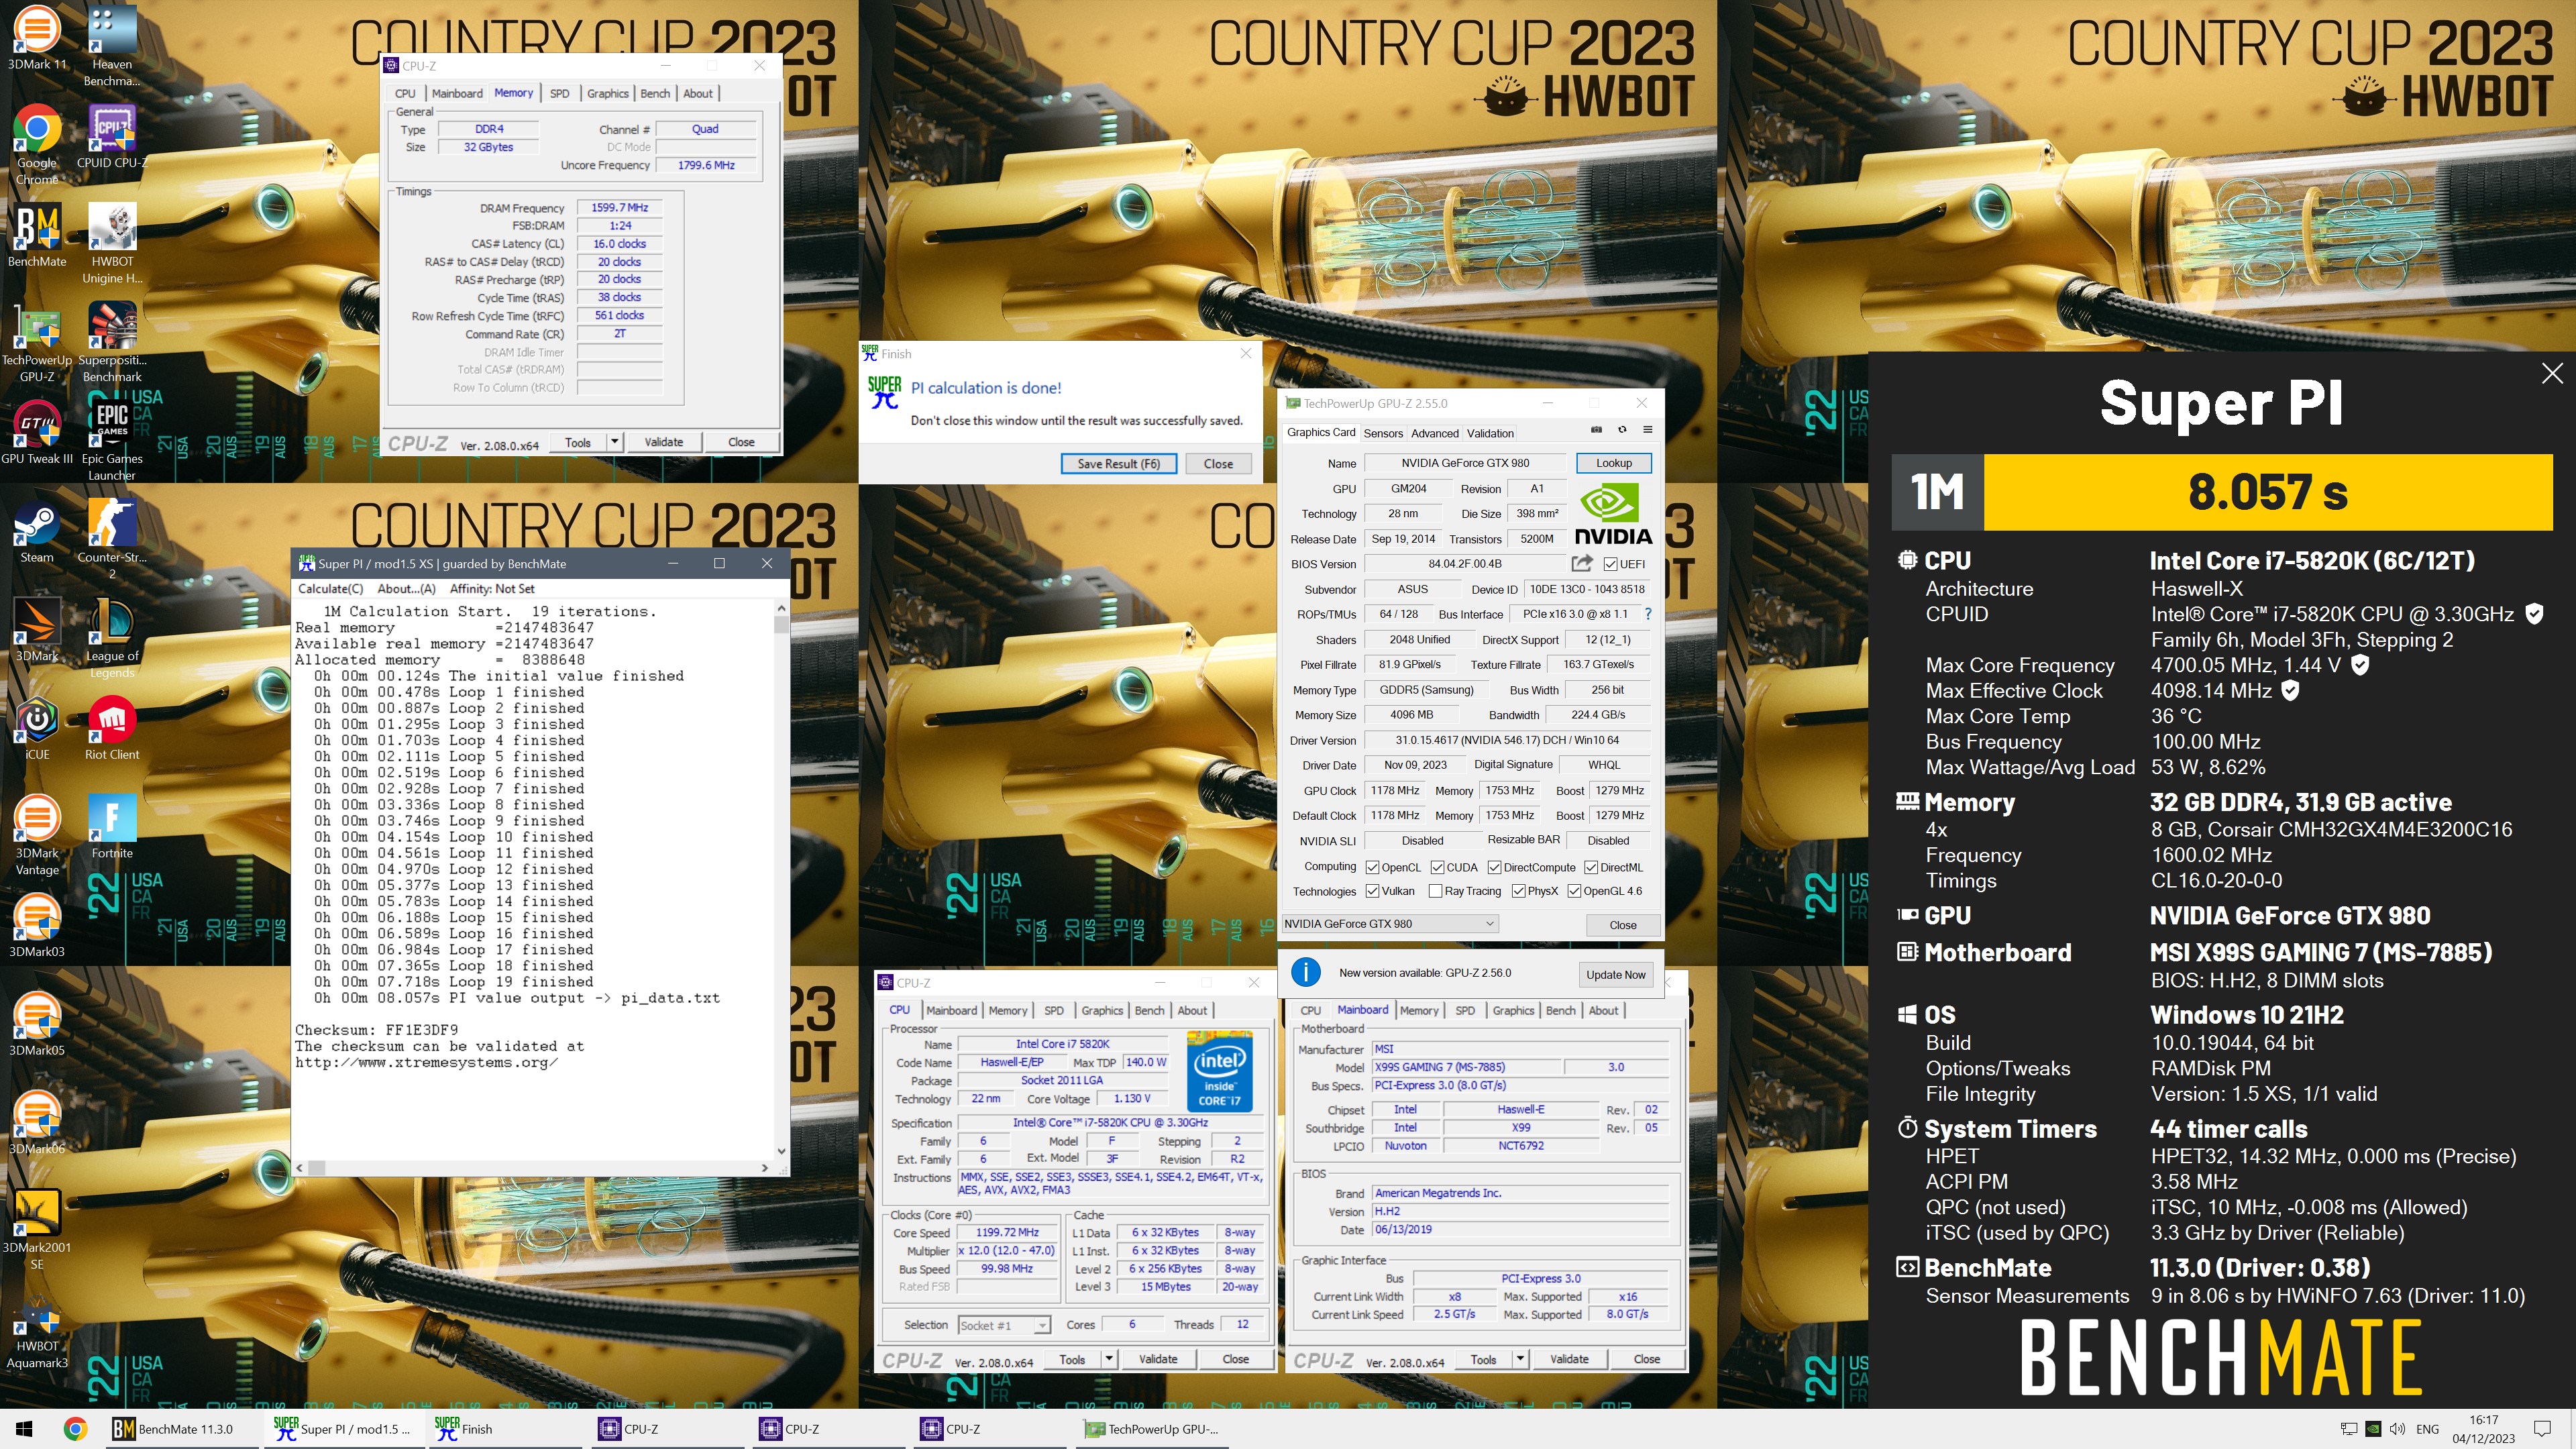
Task: Click Validate in the CPU-Z Memory window
Action: (x=663, y=442)
